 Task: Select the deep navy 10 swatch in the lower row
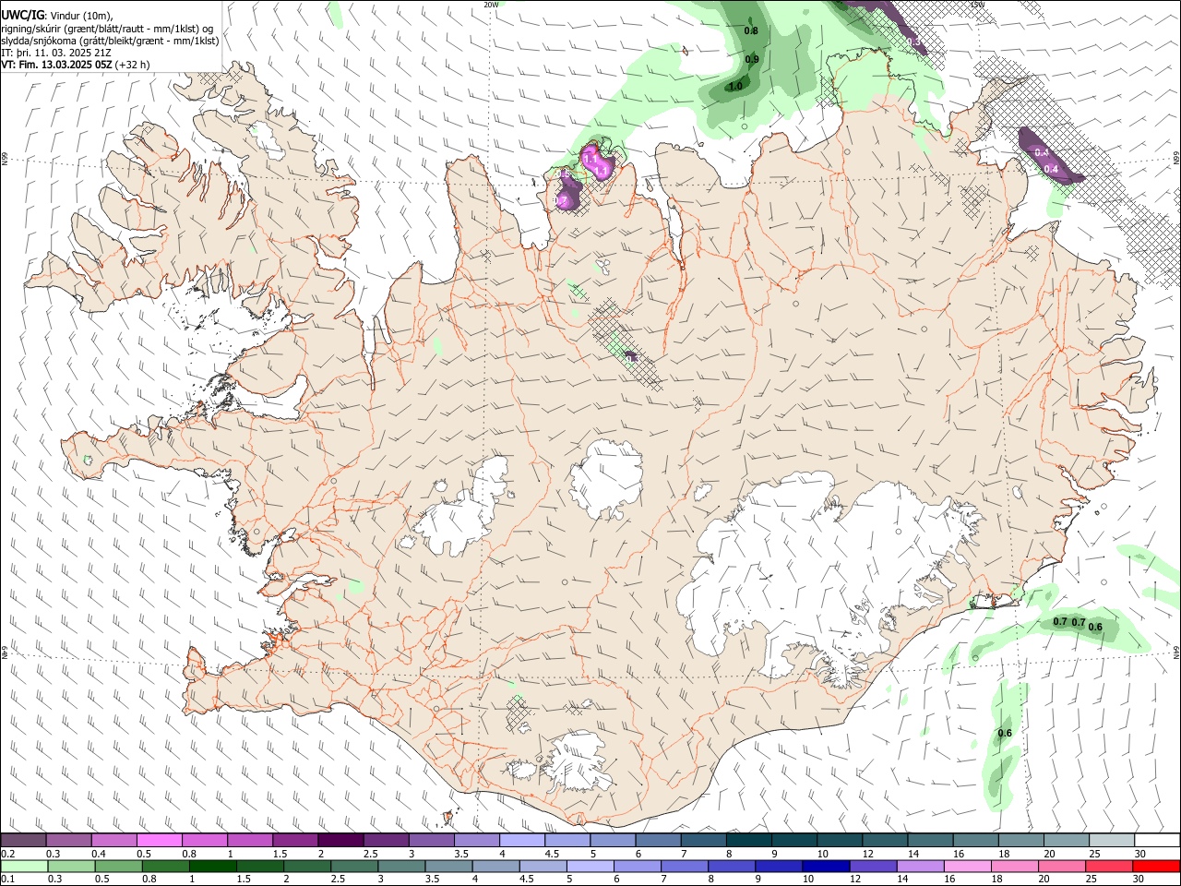click(827, 867)
